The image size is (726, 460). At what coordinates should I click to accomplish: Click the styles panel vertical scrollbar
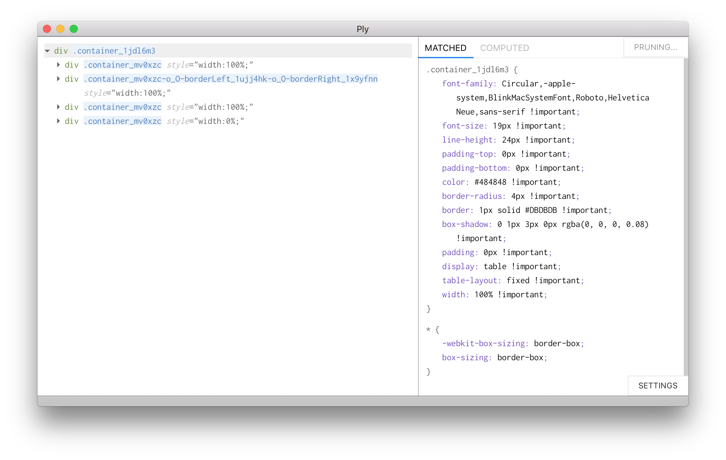[686, 217]
